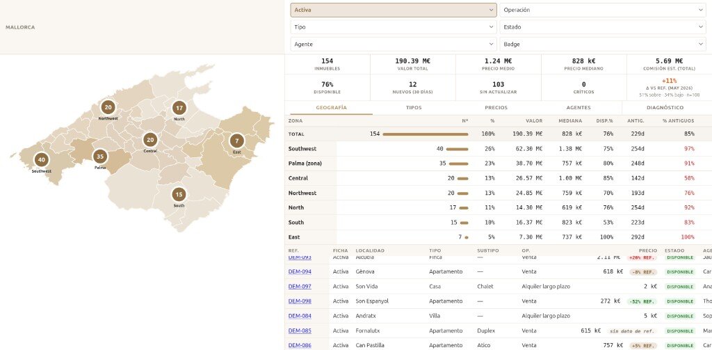The image size is (712, 350).
Task: Click the 828 k€ Precio Mediano card
Action: coord(583,64)
